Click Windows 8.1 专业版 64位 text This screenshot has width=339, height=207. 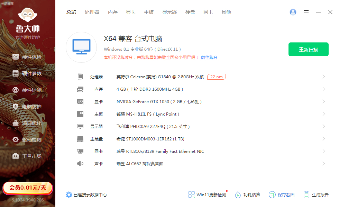pos(142,49)
